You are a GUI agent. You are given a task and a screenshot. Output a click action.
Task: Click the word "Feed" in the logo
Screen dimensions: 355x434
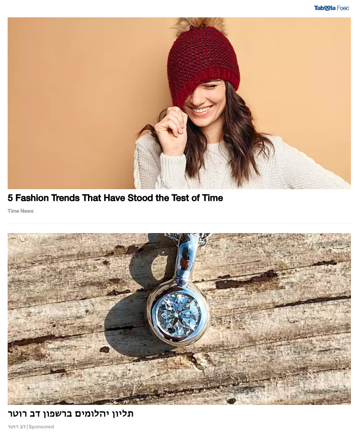(343, 8)
